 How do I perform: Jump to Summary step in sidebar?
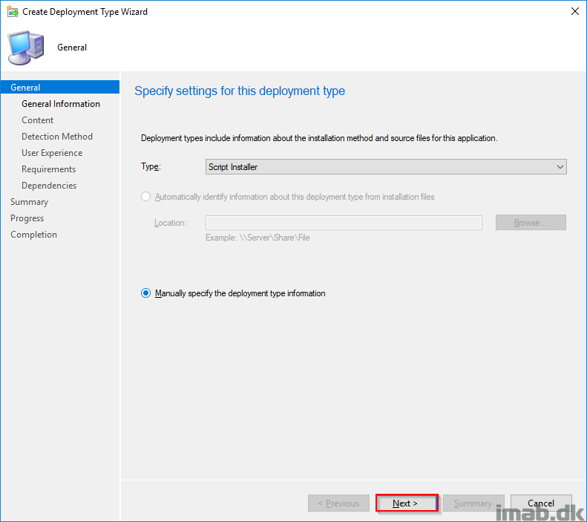[29, 202]
